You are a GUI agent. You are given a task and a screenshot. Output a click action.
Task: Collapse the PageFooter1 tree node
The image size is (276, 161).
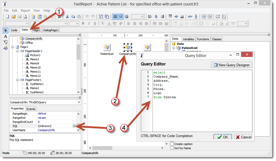point(17,80)
